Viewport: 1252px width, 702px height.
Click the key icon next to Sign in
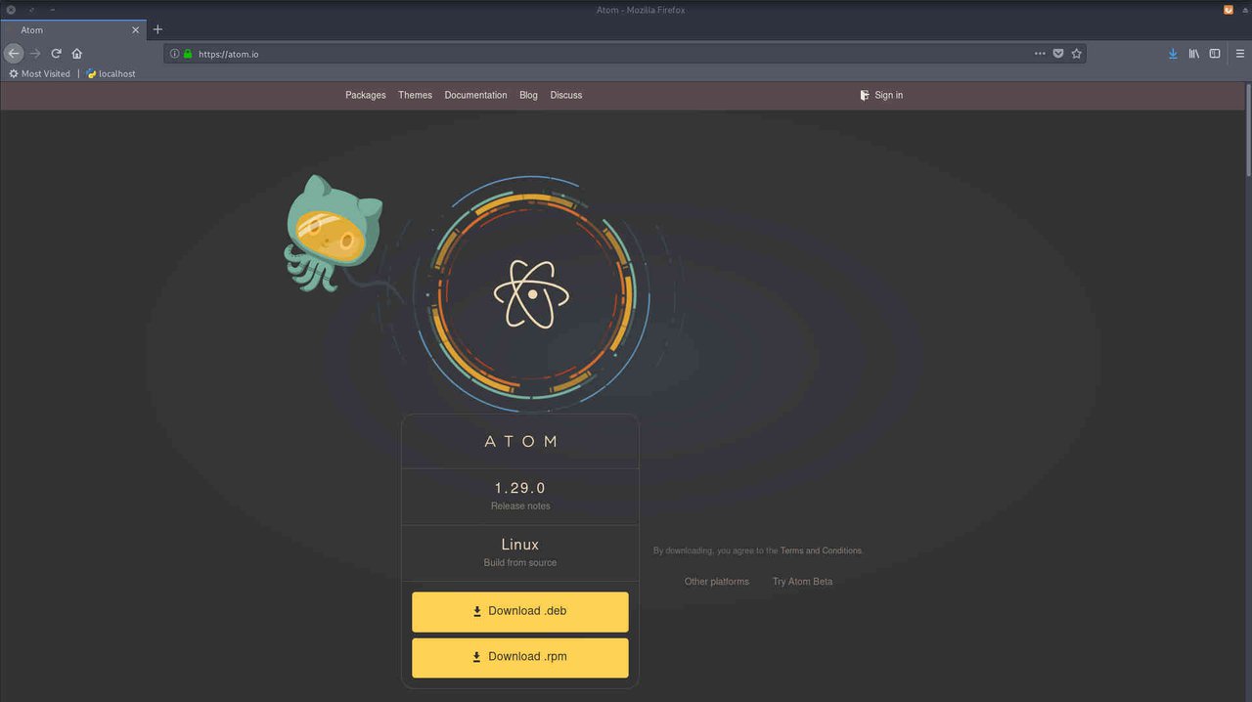(x=864, y=95)
